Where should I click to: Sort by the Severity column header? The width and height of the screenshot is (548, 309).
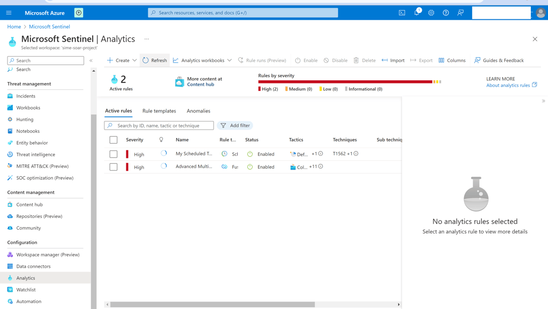tap(134, 140)
